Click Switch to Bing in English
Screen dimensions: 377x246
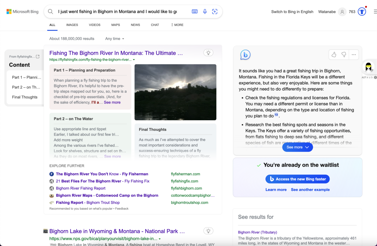292,12
